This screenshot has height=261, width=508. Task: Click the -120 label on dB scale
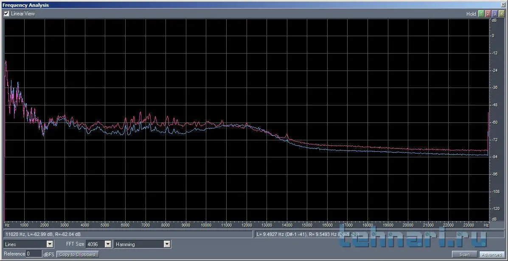click(495, 209)
